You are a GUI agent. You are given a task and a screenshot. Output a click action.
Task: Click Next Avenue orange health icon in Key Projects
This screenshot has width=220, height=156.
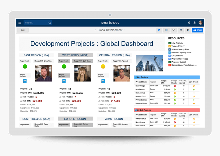click(x=175, y=93)
